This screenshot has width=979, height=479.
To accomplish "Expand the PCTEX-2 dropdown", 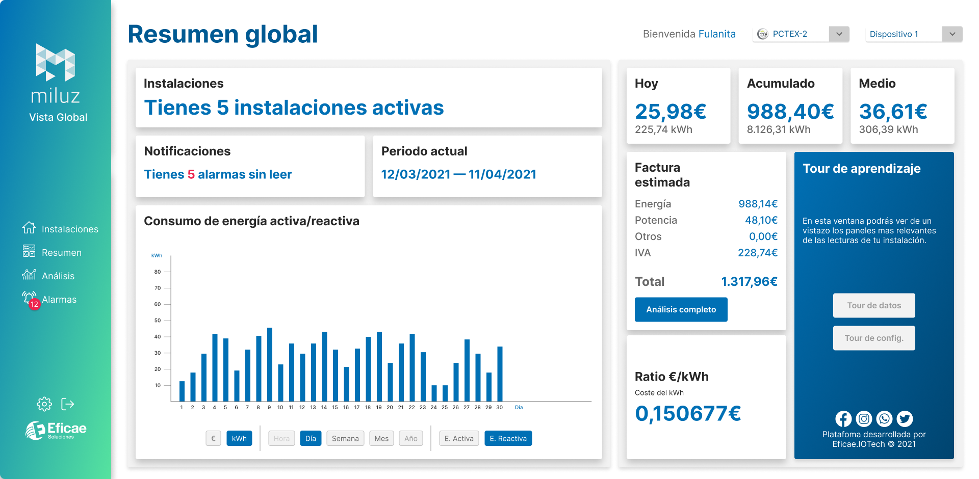I will tap(839, 34).
